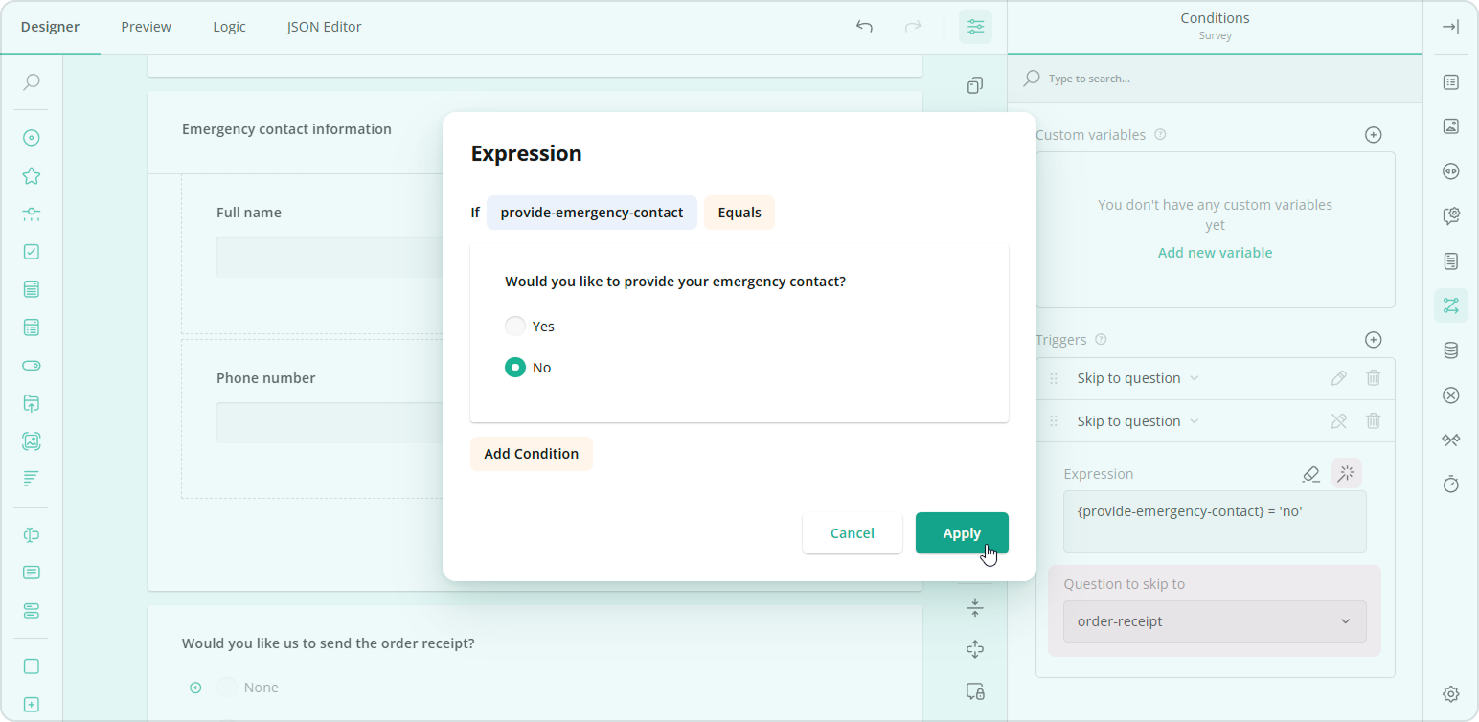The height and width of the screenshot is (722, 1479).
Task: Click the eraser icon beside Expression
Action: coord(1310,473)
